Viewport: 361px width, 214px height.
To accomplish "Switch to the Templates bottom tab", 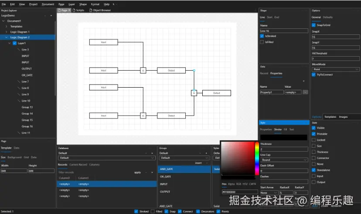I will (330, 117).
